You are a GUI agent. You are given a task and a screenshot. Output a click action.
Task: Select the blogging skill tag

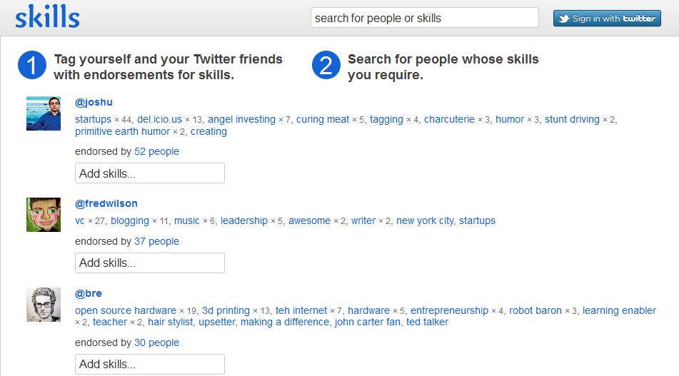pyautogui.click(x=129, y=220)
